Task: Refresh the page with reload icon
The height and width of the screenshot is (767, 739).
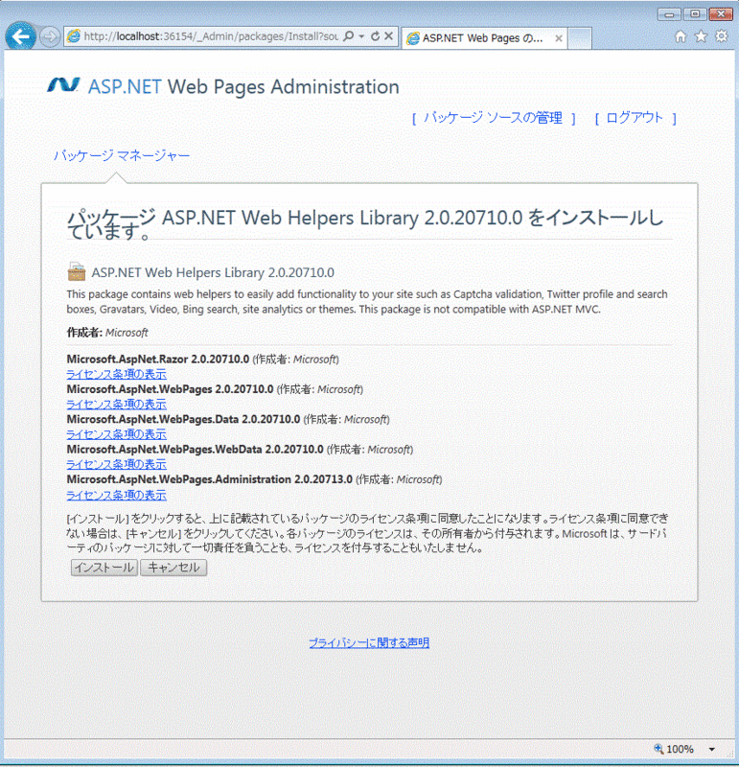Action: point(375,36)
